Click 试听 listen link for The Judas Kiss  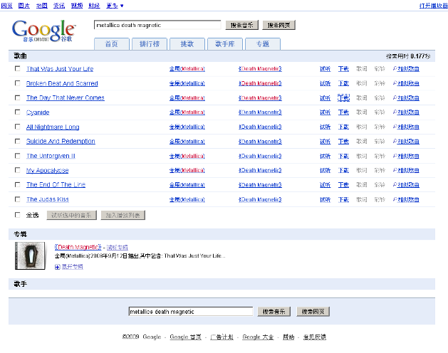tap(325, 199)
